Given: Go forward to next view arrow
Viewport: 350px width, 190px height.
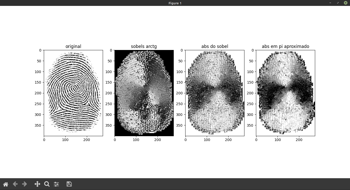Looking at the screenshot, I should coord(25,184).
